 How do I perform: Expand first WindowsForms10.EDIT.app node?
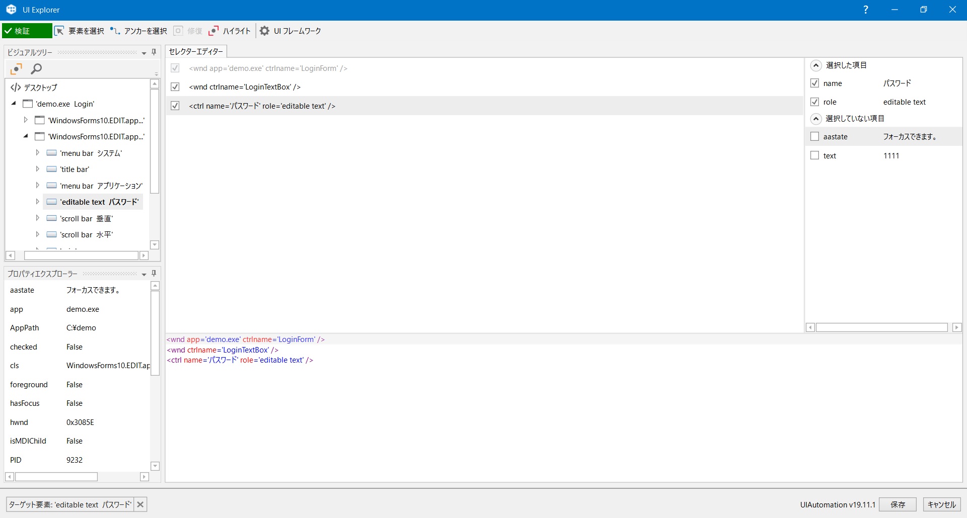click(x=26, y=120)
